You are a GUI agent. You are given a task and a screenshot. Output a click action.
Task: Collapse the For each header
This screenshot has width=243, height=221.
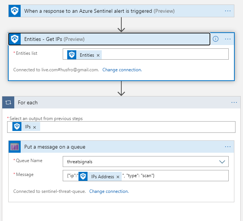pyautogui.click(x=121, y=102)
